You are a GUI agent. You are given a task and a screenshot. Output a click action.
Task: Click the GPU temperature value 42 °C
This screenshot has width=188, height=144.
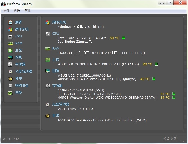click(x=145, y=79)
